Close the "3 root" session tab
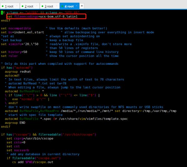This screenshot has width=187, height=167. pyautogui.click(x=57, y=6)
